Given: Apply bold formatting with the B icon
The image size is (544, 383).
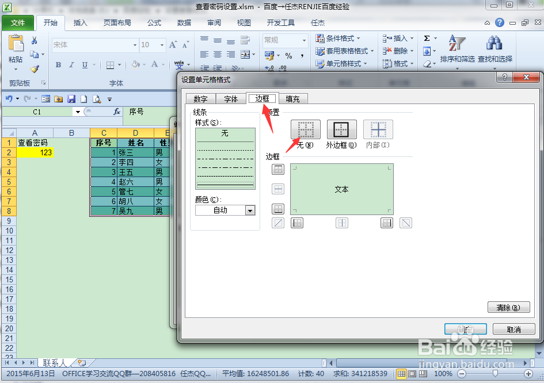Looking at the screenshot, I should [x=57, y=65].
